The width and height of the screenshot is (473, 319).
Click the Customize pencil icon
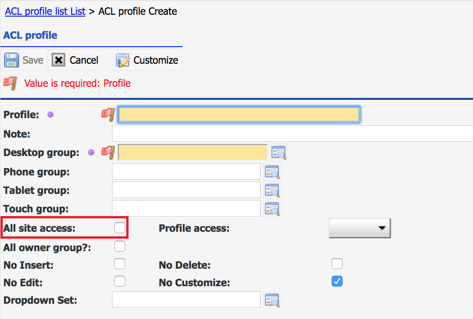[123, 60]
